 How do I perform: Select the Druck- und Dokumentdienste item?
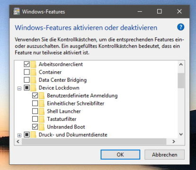click(73, 135)
